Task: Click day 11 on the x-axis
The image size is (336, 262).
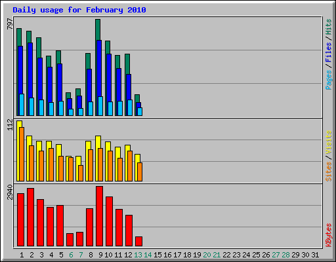Action: click(x=118, y=255)
